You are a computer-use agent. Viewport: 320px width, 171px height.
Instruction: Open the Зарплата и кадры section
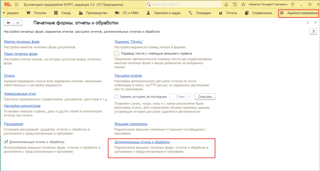[x=167, y=13]
